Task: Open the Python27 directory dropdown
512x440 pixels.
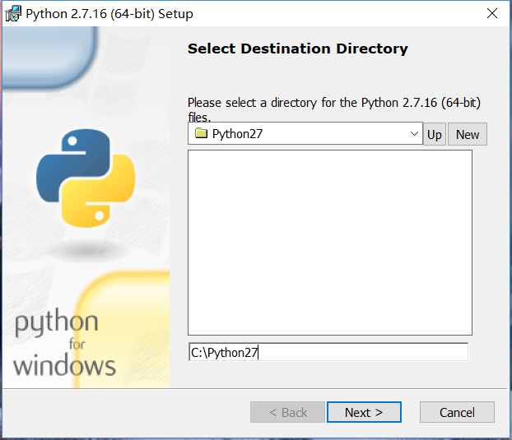Action: 305,133
